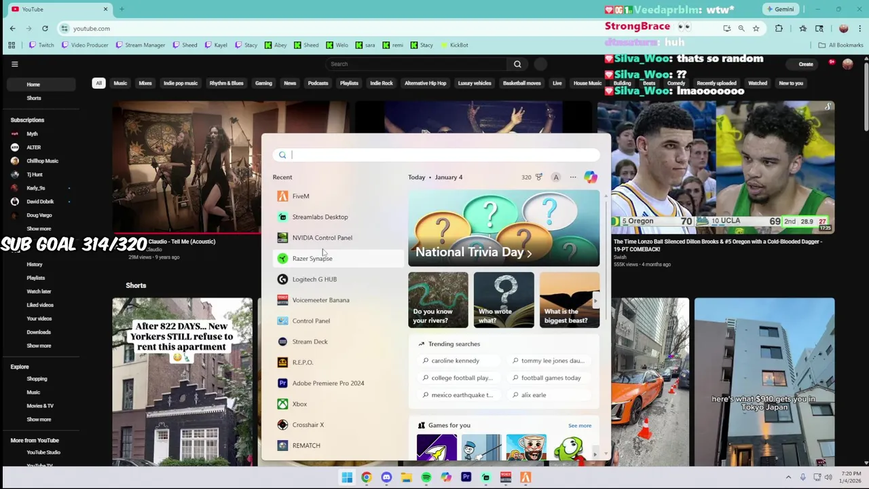The height and width of the screenshot is (489, 869).
Task: Open Premiere Pro from the taskbar
Action: [466, 477]
